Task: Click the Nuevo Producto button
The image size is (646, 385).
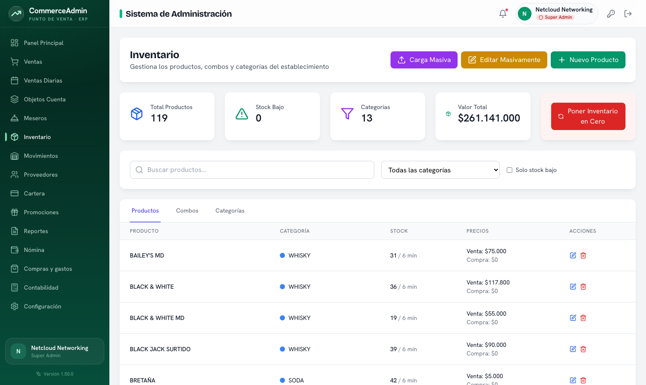Action: (x=588, y=60)
